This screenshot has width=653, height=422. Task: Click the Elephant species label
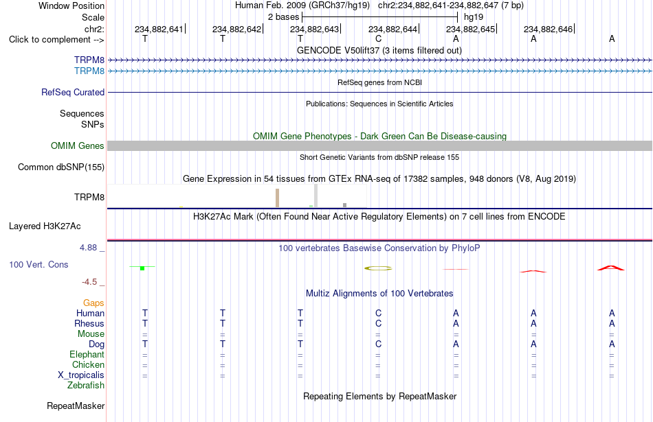(x=87, y=354)
